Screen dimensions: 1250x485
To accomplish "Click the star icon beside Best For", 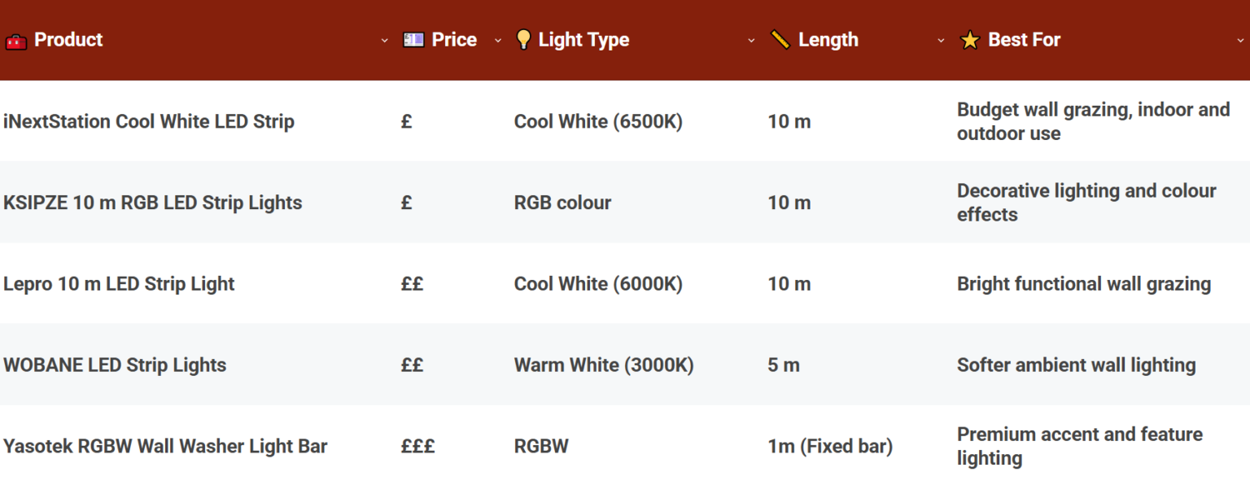I will tap(970, 39).
